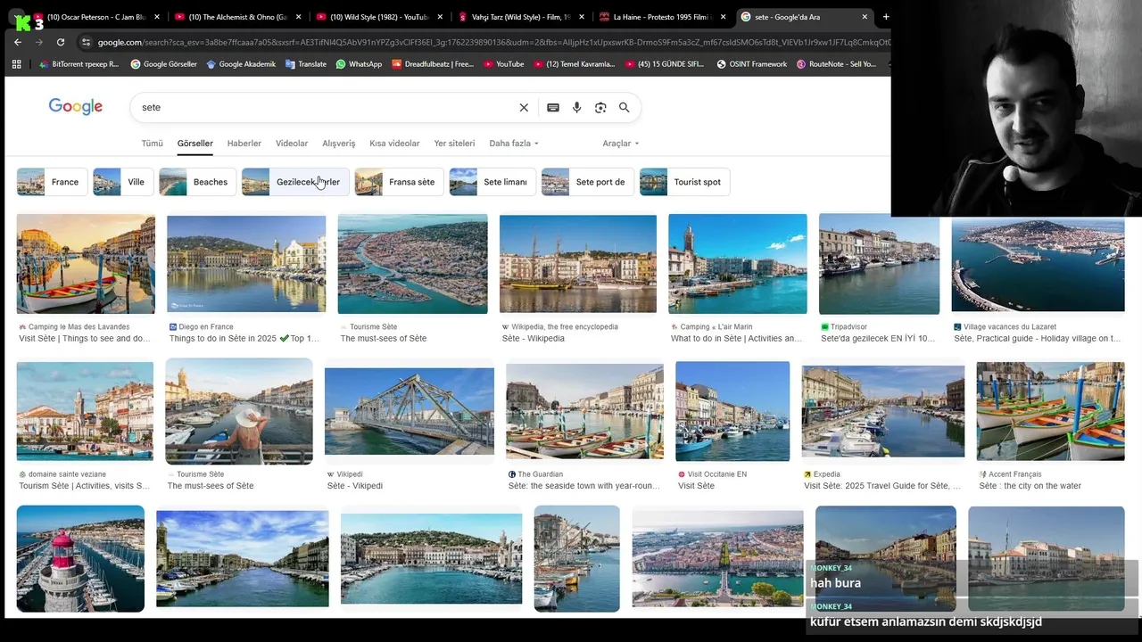Screen dimensions: 1142x642
Task: Open 'Visit Sète' Occitanie link
Action: coord(696,486)
